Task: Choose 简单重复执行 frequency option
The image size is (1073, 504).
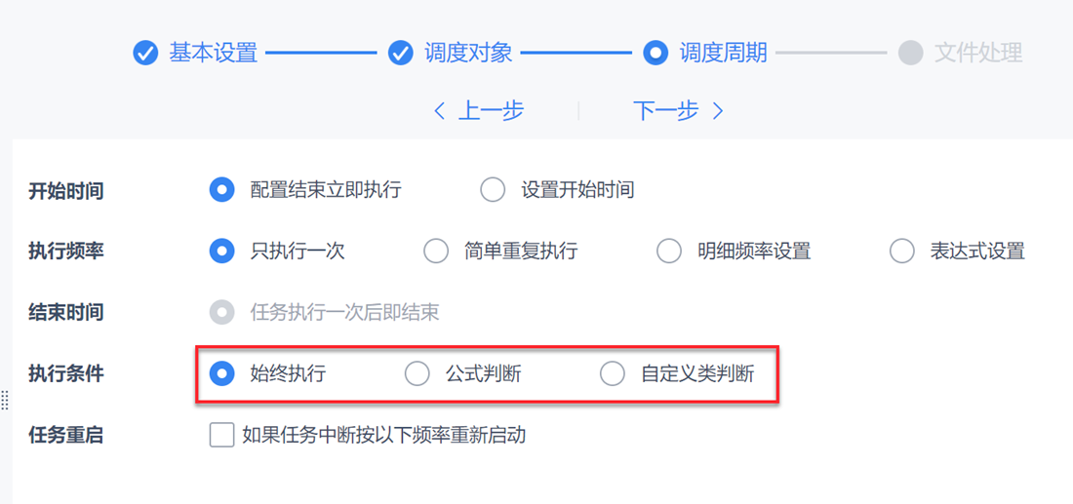Action: pos(436,252)
